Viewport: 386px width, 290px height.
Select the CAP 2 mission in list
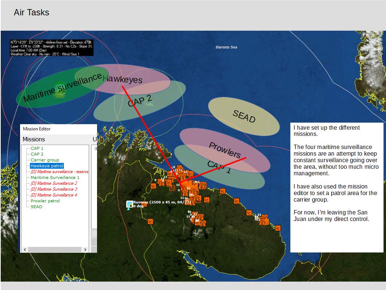click(x=37, y=154)
